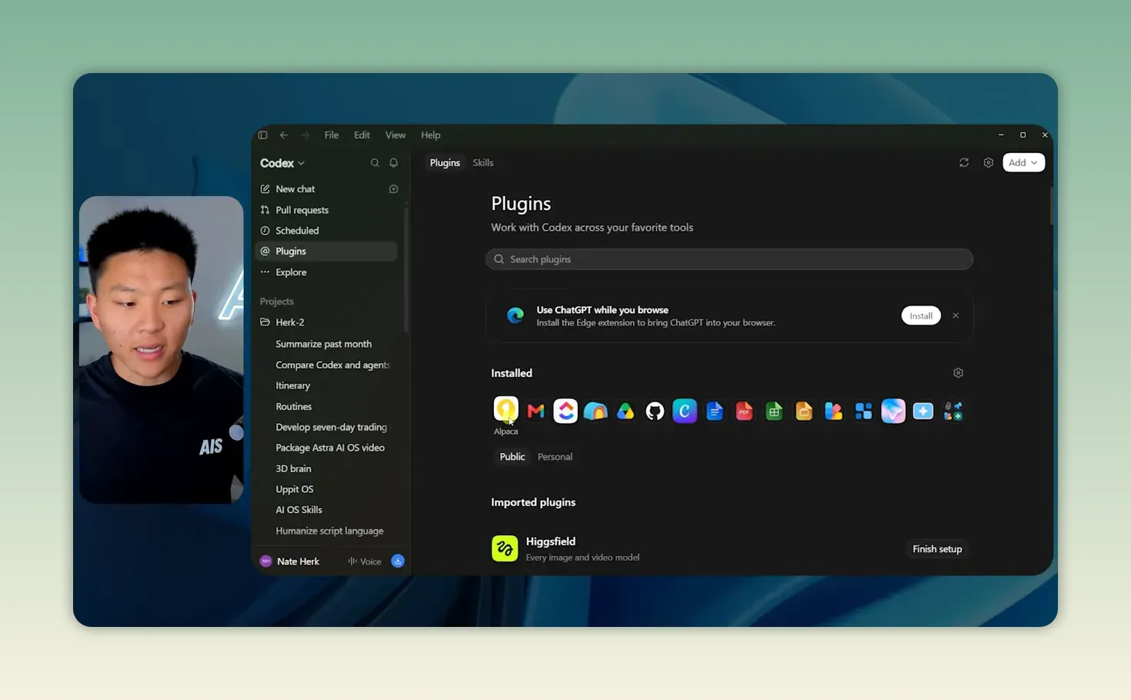This screenshot has height=700, width=1131.
Task: Select the Public plugins filter
Action: tap(512, 457)
